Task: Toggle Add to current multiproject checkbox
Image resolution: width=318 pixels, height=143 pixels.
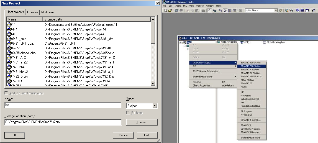Action: click(x=6, y=93)
